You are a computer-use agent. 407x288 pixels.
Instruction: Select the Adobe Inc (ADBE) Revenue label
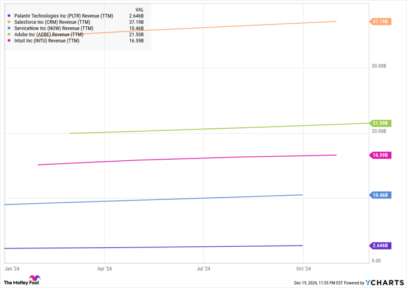click(49, 34)
